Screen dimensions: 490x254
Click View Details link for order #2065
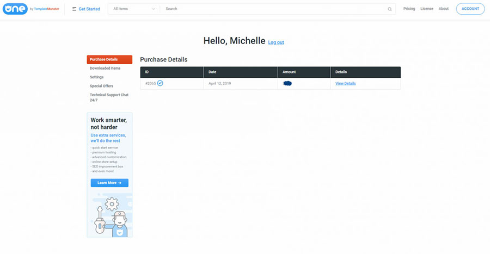345,83
